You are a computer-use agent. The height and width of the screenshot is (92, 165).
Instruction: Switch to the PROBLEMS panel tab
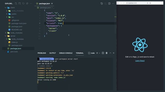[42, 53]
